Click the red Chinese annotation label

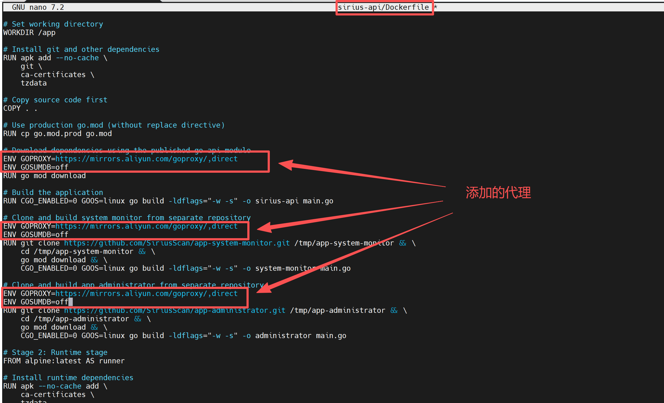click(498, 193)
